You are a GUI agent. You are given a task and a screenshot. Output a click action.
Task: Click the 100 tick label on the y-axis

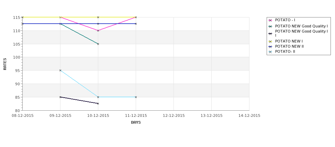pyautogui.click(x=17, y=57)
